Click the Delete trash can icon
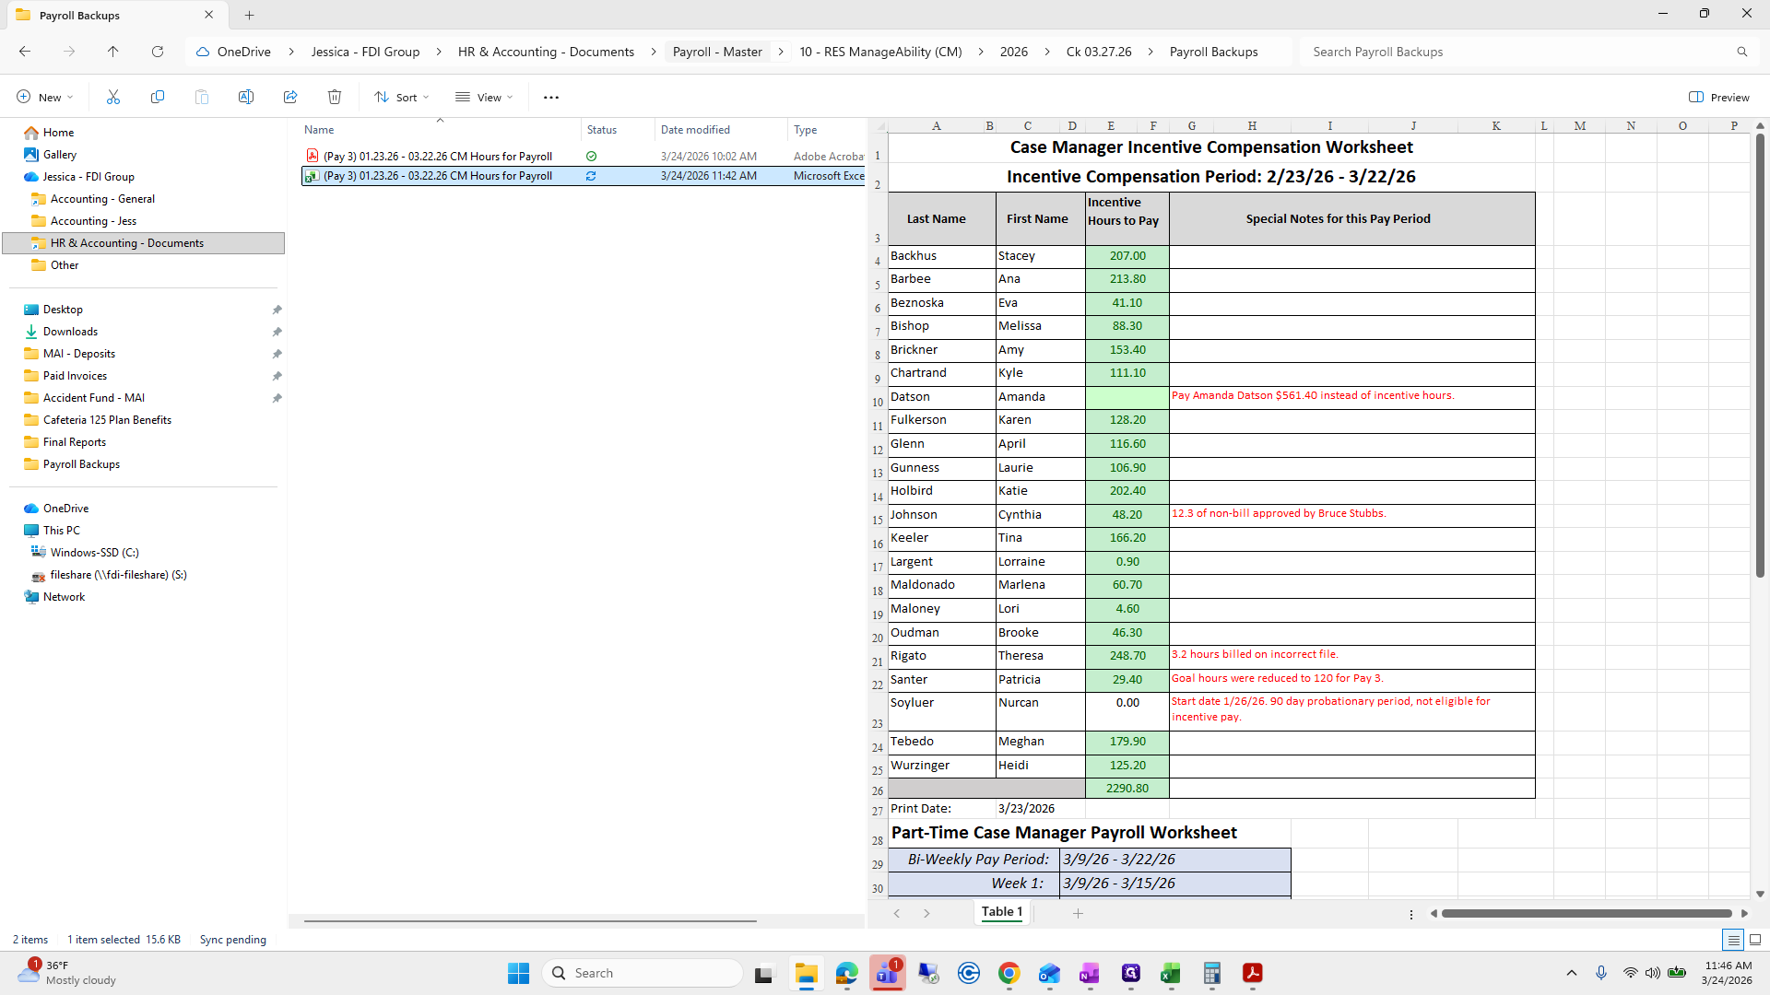The width and height of the screenshot is (1770, 995). (x=335, y=97)
